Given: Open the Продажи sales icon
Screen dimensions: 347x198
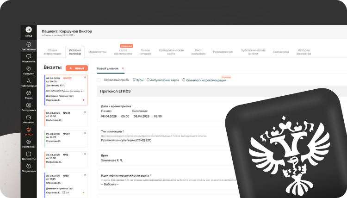Looking at the screenshot, I should (29, 68).
